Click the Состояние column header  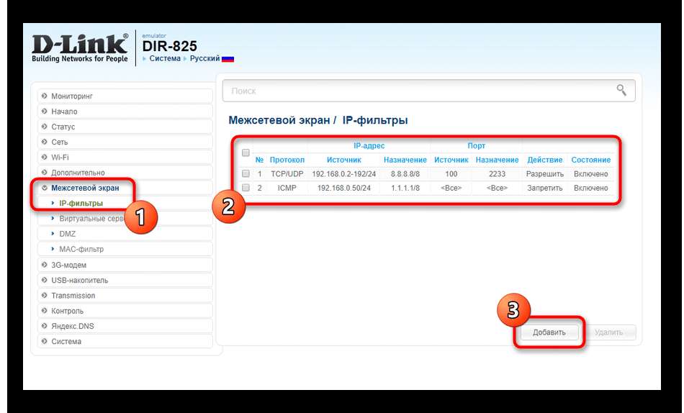tap(591, 160)
